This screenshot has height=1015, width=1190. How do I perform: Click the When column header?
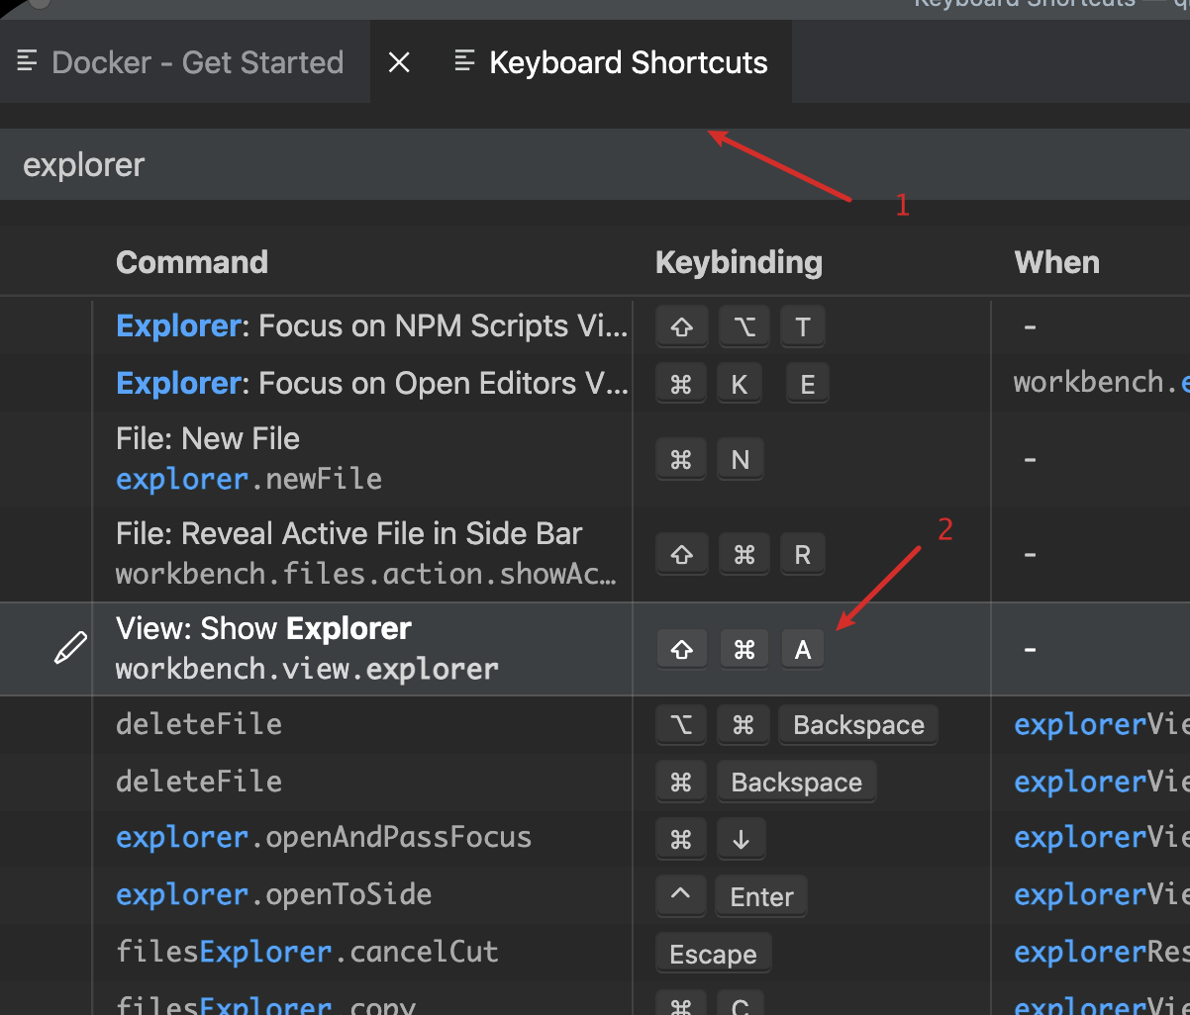(1055, 261)
